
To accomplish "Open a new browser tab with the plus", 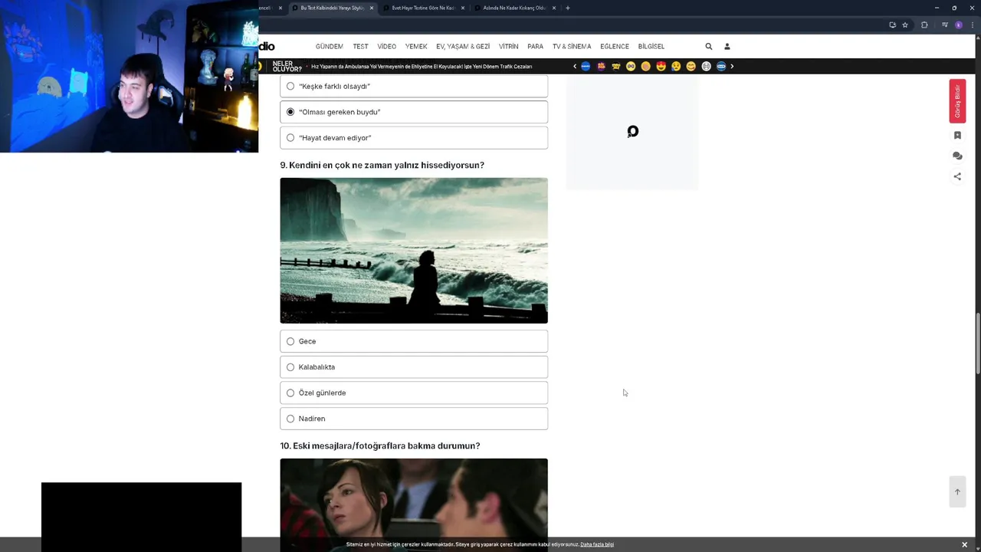I will pos(567,8).
